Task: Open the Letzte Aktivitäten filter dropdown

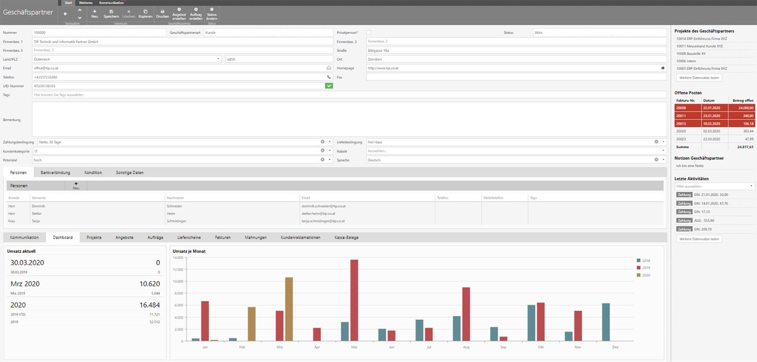Action: click(x=751, y=186)
